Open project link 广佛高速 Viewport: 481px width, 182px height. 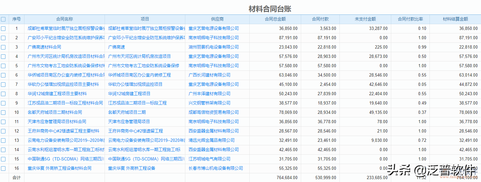point(116,47)
